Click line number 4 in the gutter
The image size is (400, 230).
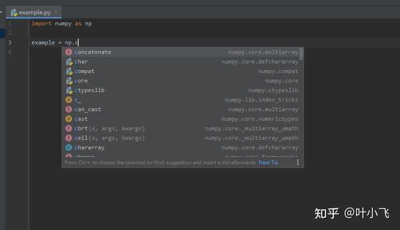coord(9,52)
